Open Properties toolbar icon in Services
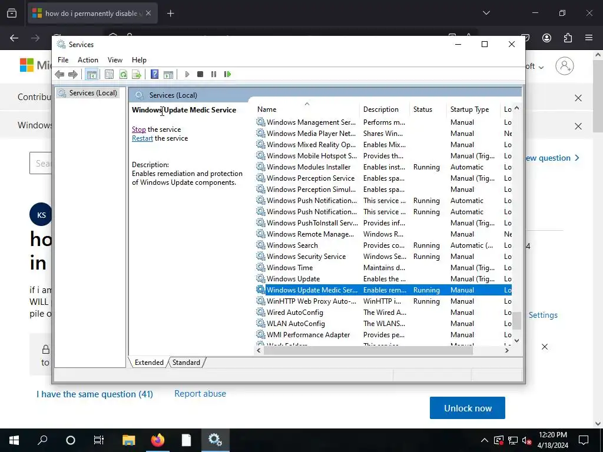This screenshot has width=603, height=452. [109, 74]
